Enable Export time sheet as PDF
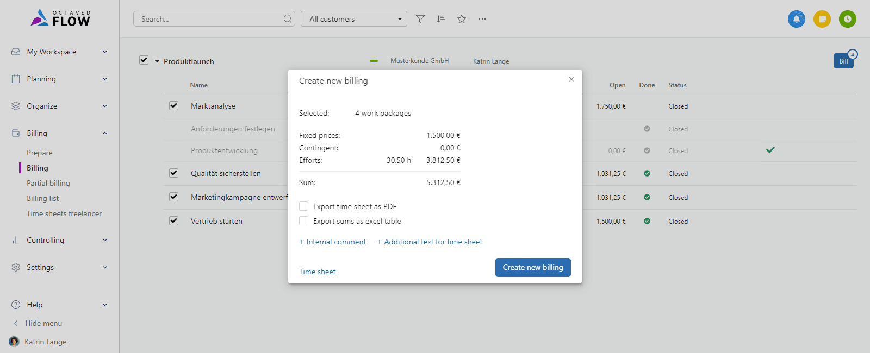 coord(304,206)
